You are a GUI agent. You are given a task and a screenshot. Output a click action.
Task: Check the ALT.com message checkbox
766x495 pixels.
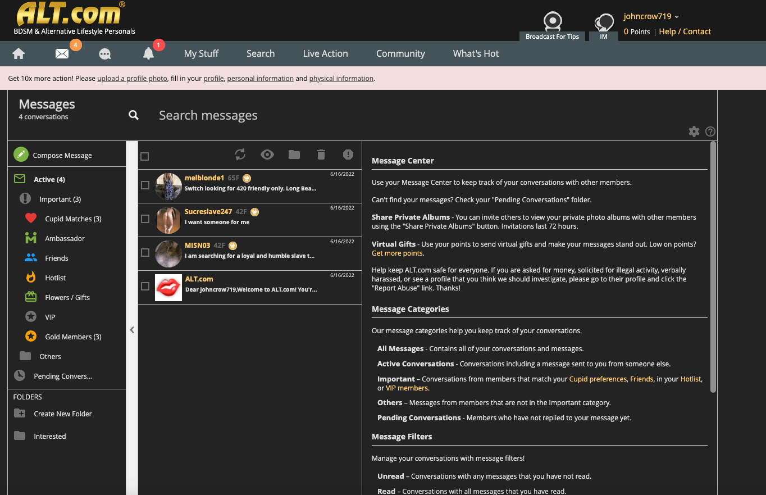click(145, 286)
